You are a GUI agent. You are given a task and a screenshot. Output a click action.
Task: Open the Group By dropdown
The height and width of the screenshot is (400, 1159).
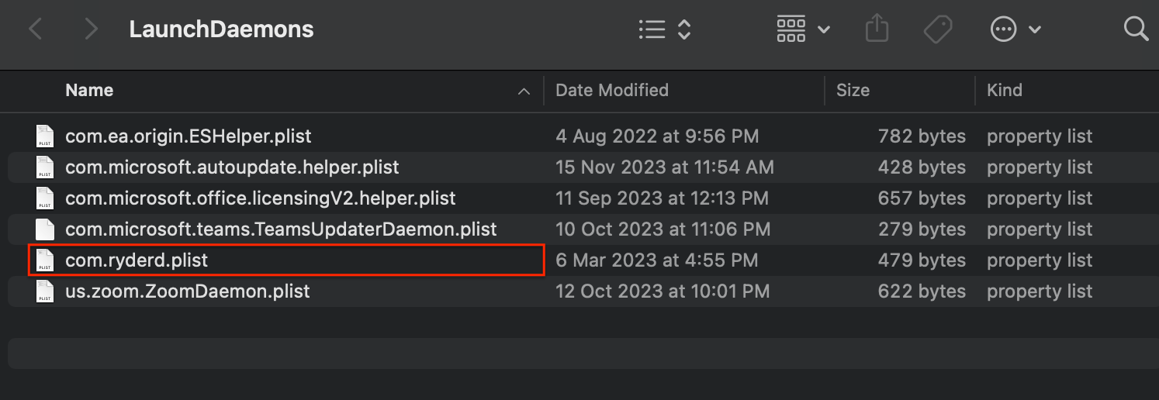point(803,29)
